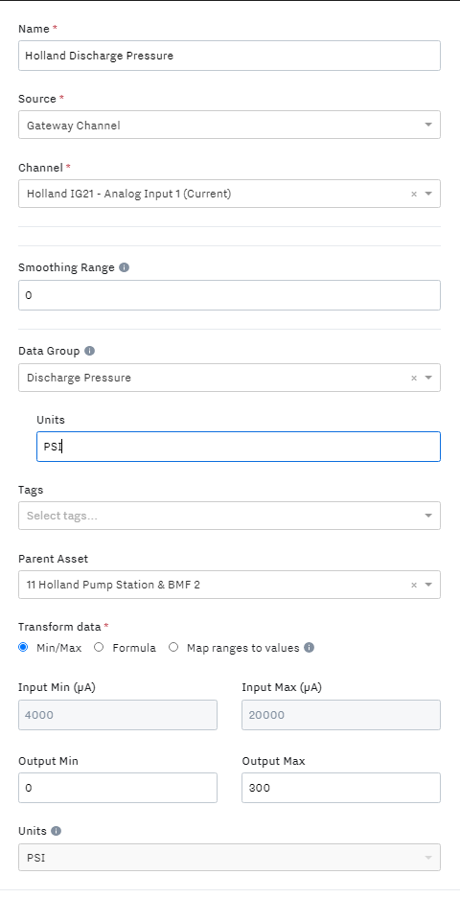The height and width of the screenshot is (898, 460).
Task: Click the Name input field
Action: pyautogui.click(x=229, y=56)
